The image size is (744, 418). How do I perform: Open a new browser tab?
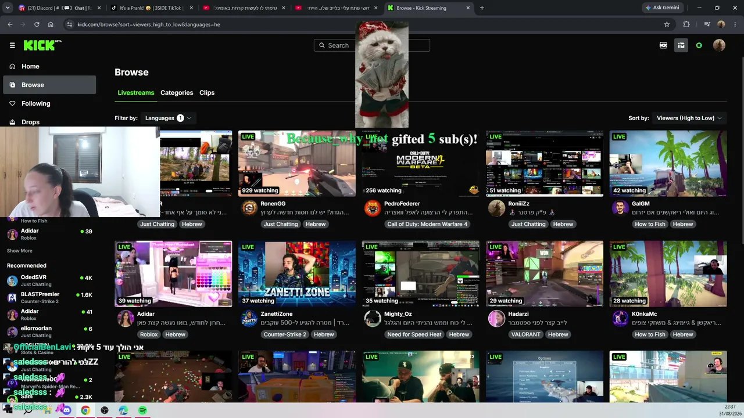(x=482, y=8)
